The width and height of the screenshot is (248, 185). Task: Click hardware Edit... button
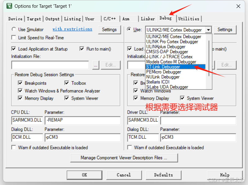227,65
